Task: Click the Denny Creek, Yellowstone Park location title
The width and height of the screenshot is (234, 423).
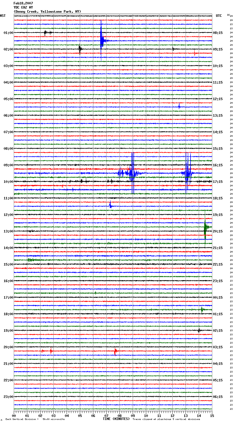Action: [x=47, y=12]
